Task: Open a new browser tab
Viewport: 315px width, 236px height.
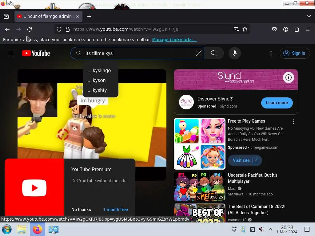Action: [x=89, y=17]
